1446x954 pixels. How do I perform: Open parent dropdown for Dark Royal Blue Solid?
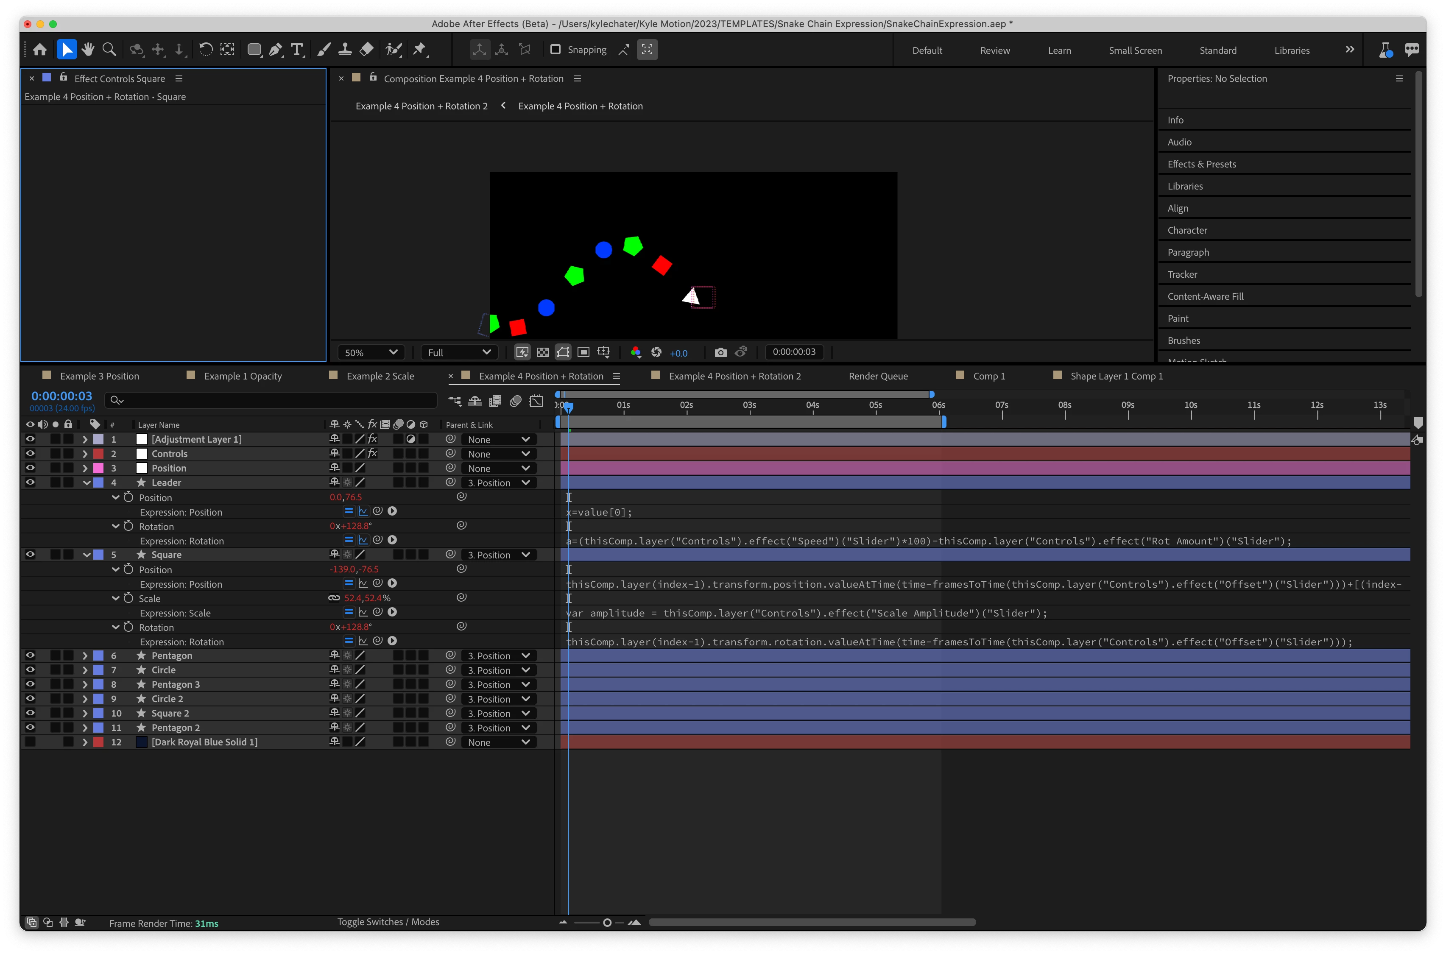point(499,742)
